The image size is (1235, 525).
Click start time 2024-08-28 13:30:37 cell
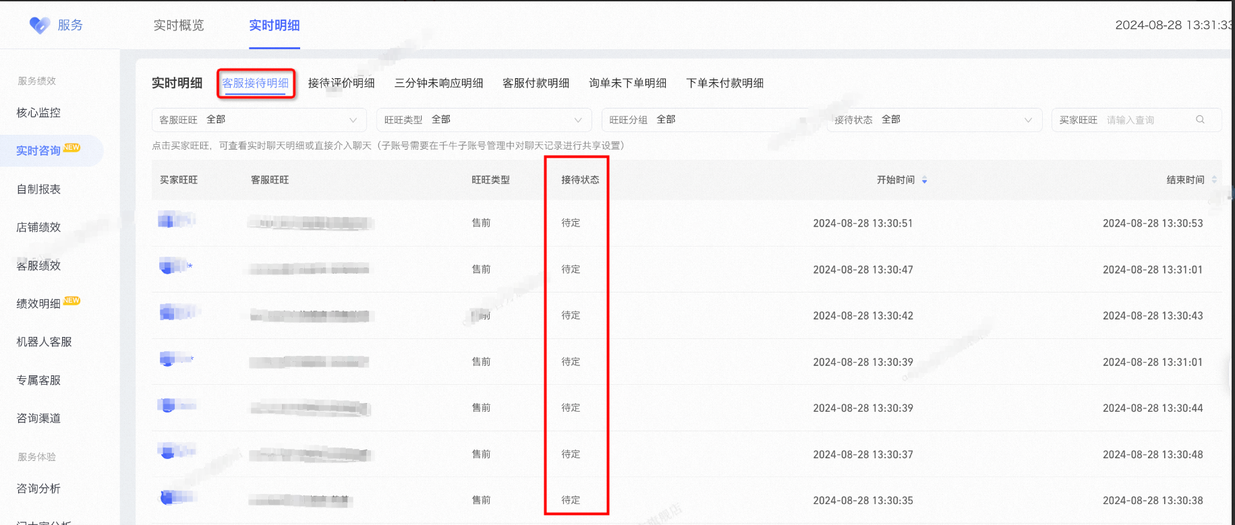tap(863, 454)
